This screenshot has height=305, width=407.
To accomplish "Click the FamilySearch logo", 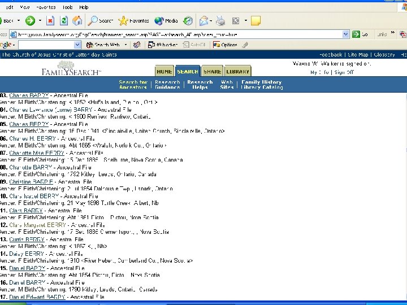I will coord(71,68).
